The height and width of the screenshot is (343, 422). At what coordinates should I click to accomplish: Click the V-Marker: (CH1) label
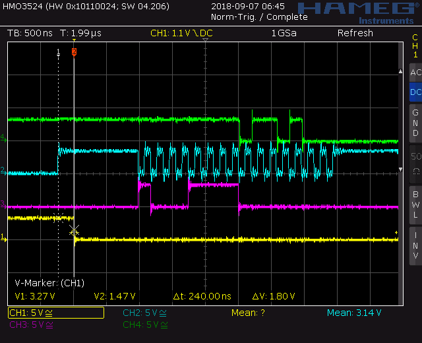click(49, 283)
